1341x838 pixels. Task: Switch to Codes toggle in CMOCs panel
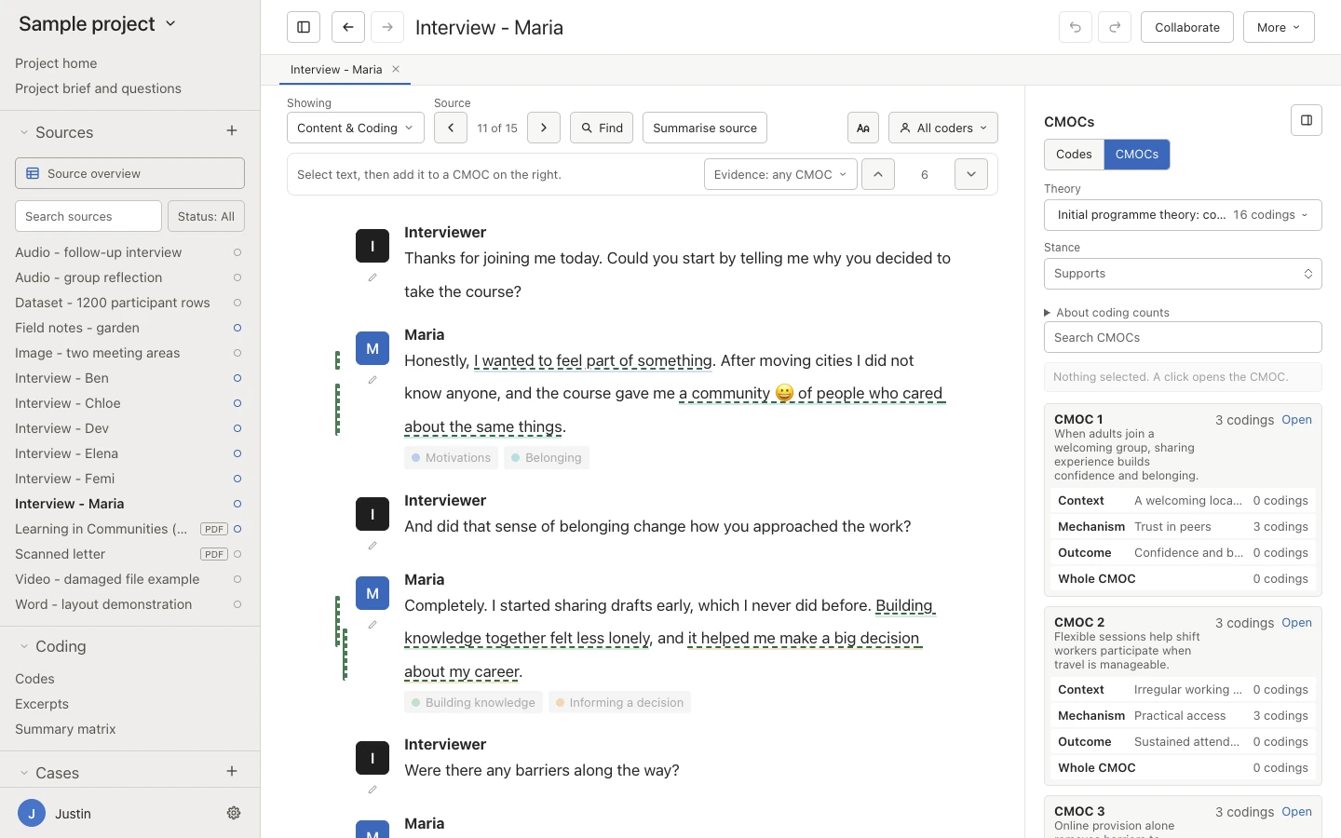point(1074,155)
